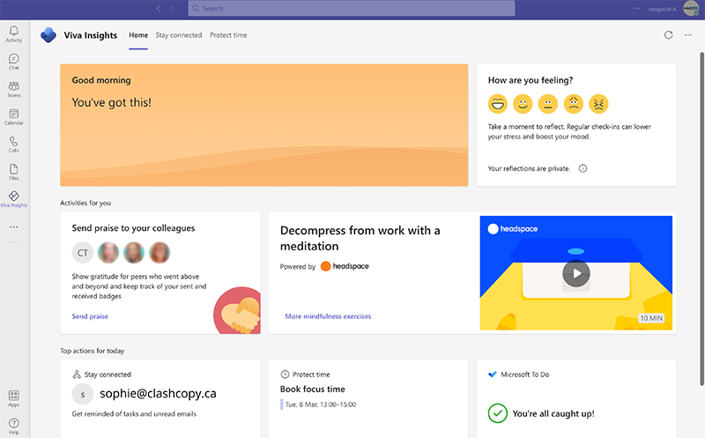This screenshot has width=705, height=438.
Task: Open sophie@clashcopy.ca contact
Action: pos(158,393)
